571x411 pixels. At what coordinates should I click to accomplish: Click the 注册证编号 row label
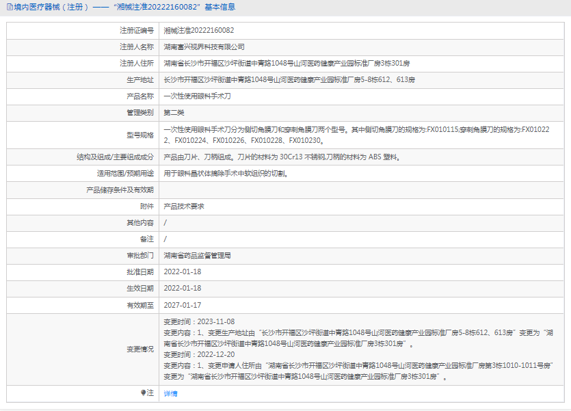(137, 31)
